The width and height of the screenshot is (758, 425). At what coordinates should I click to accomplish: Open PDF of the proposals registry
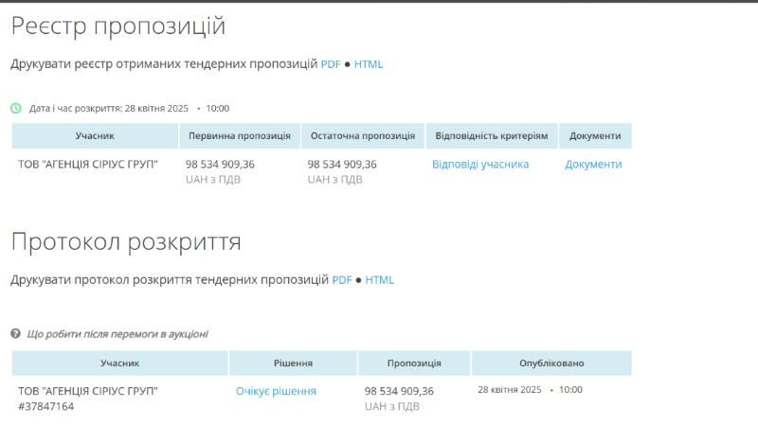click(x=331, y=64)
